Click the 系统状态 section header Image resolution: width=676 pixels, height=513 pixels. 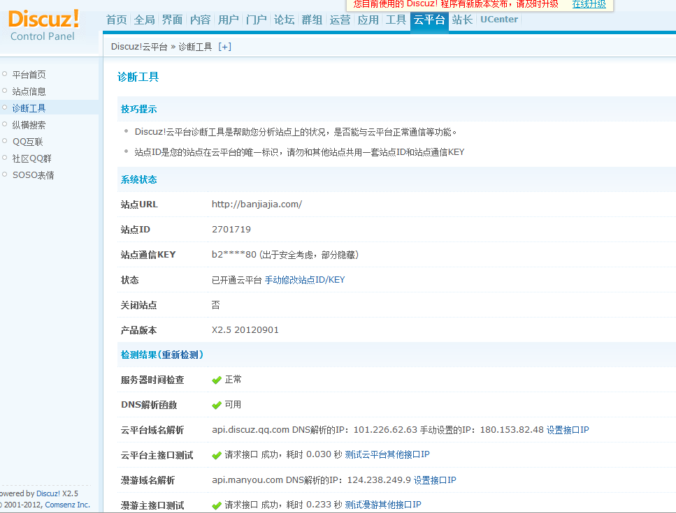pos(139,180)
